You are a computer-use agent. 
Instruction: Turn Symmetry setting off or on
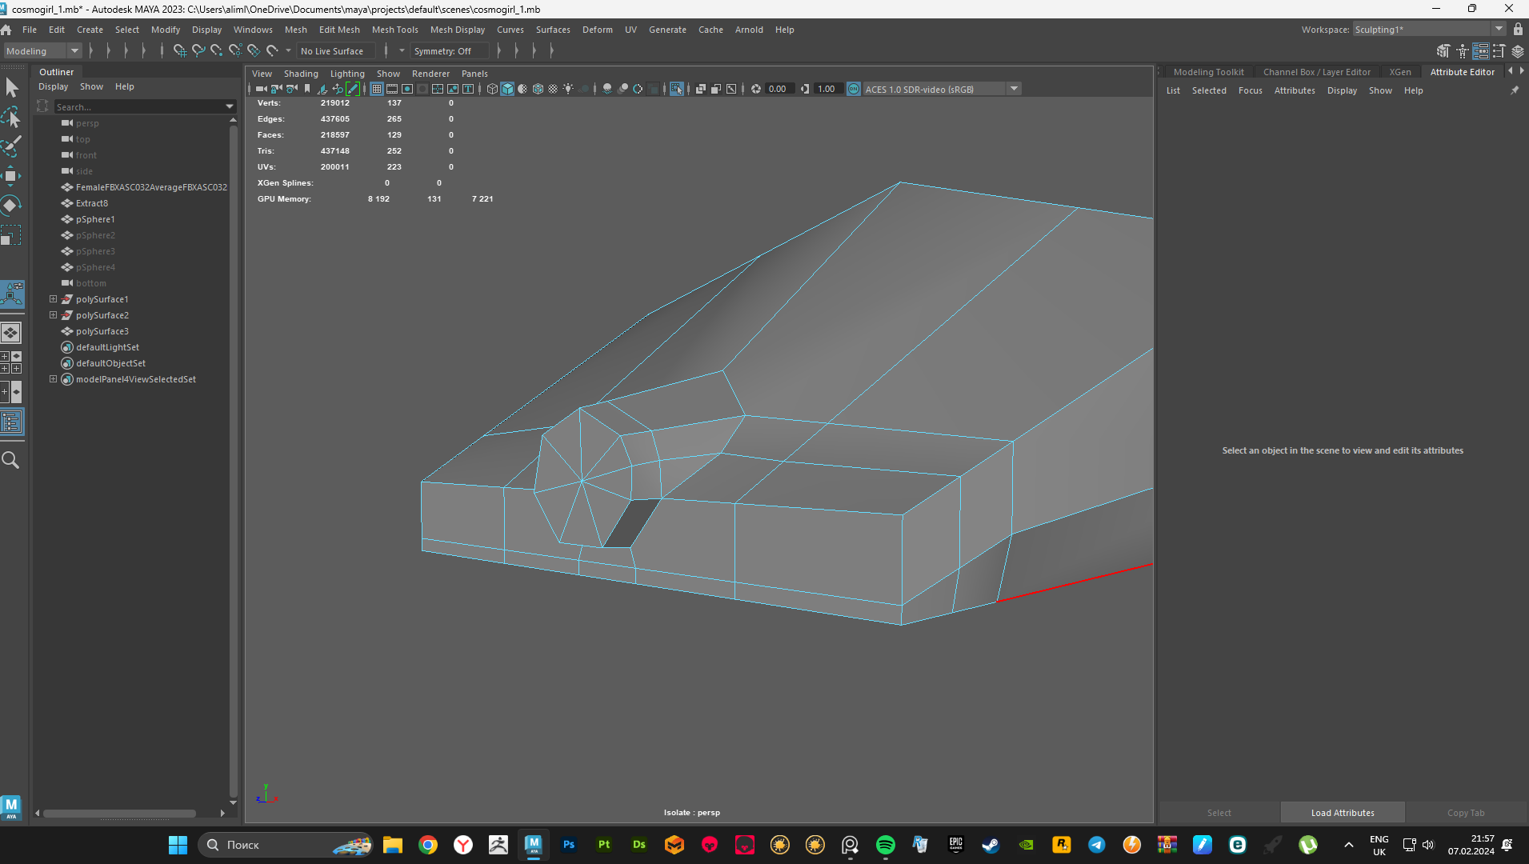coord(448,50)
